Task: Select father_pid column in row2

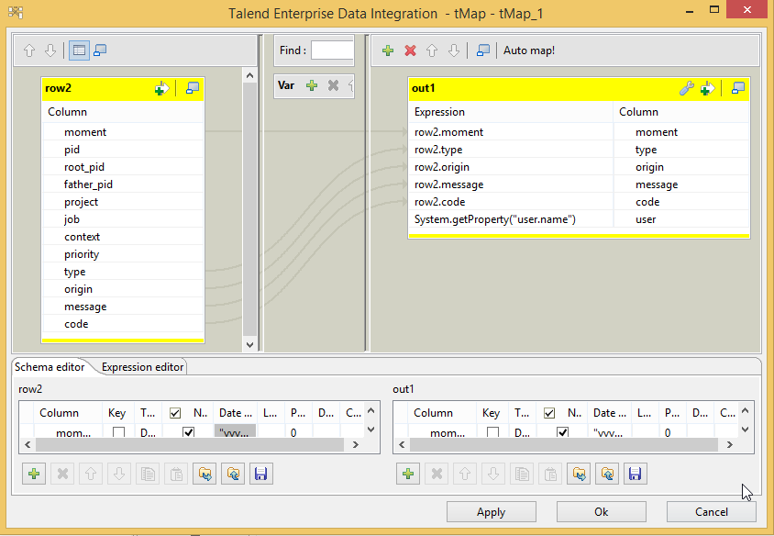Action: pos(124,184)
